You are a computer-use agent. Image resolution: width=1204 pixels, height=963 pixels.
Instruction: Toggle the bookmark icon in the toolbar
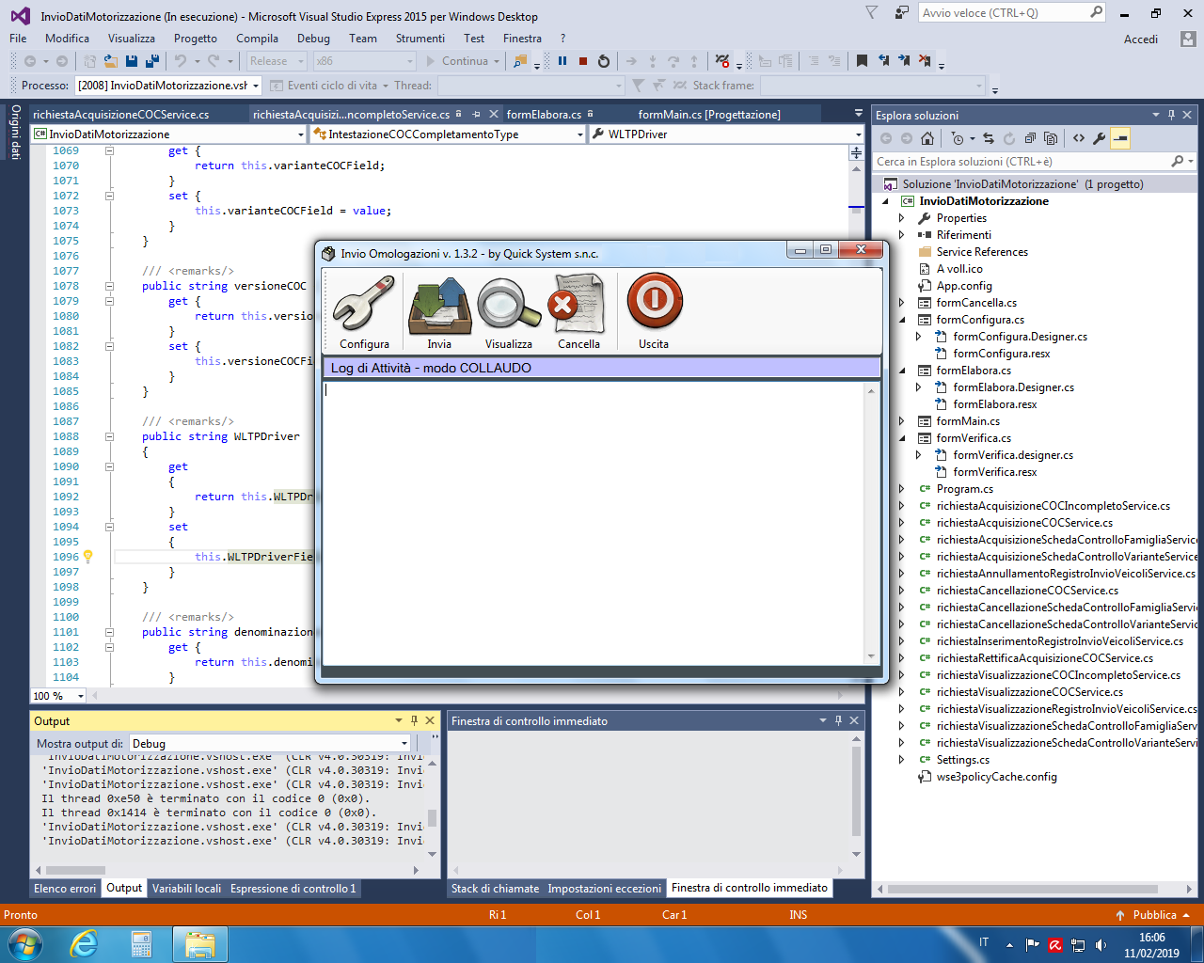coord(862,61)
